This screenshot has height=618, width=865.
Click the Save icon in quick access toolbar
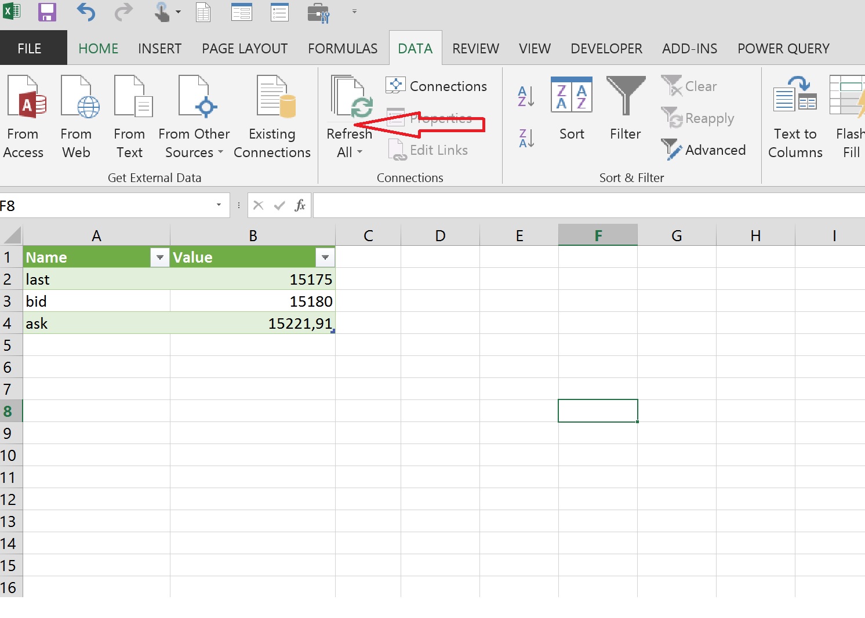[x=47, y=12]
